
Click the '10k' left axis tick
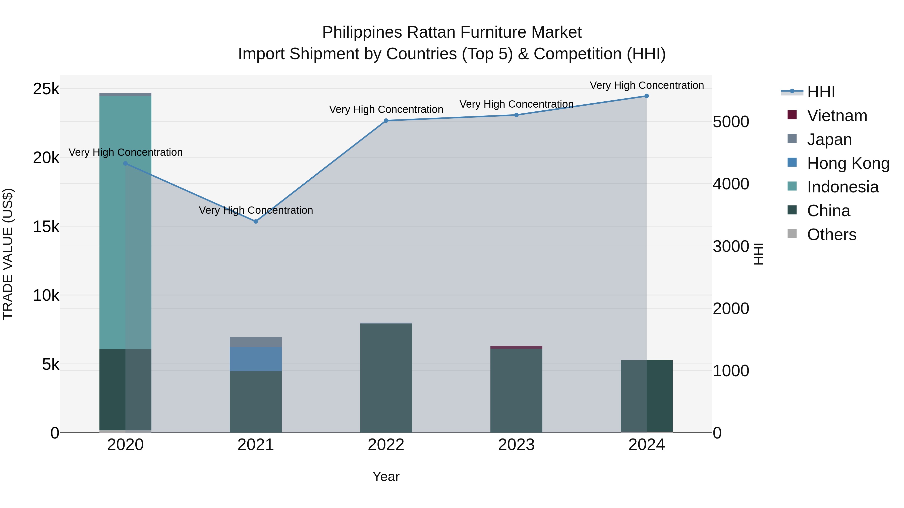coord(46,295)
